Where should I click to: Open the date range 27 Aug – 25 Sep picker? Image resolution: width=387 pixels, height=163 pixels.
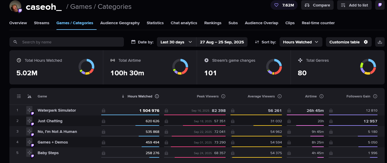[222, 42]
